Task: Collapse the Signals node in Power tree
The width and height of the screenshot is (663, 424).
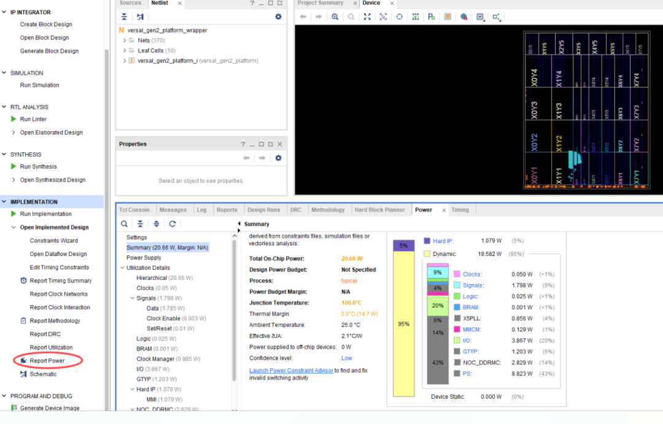Action: click(133, 298)
